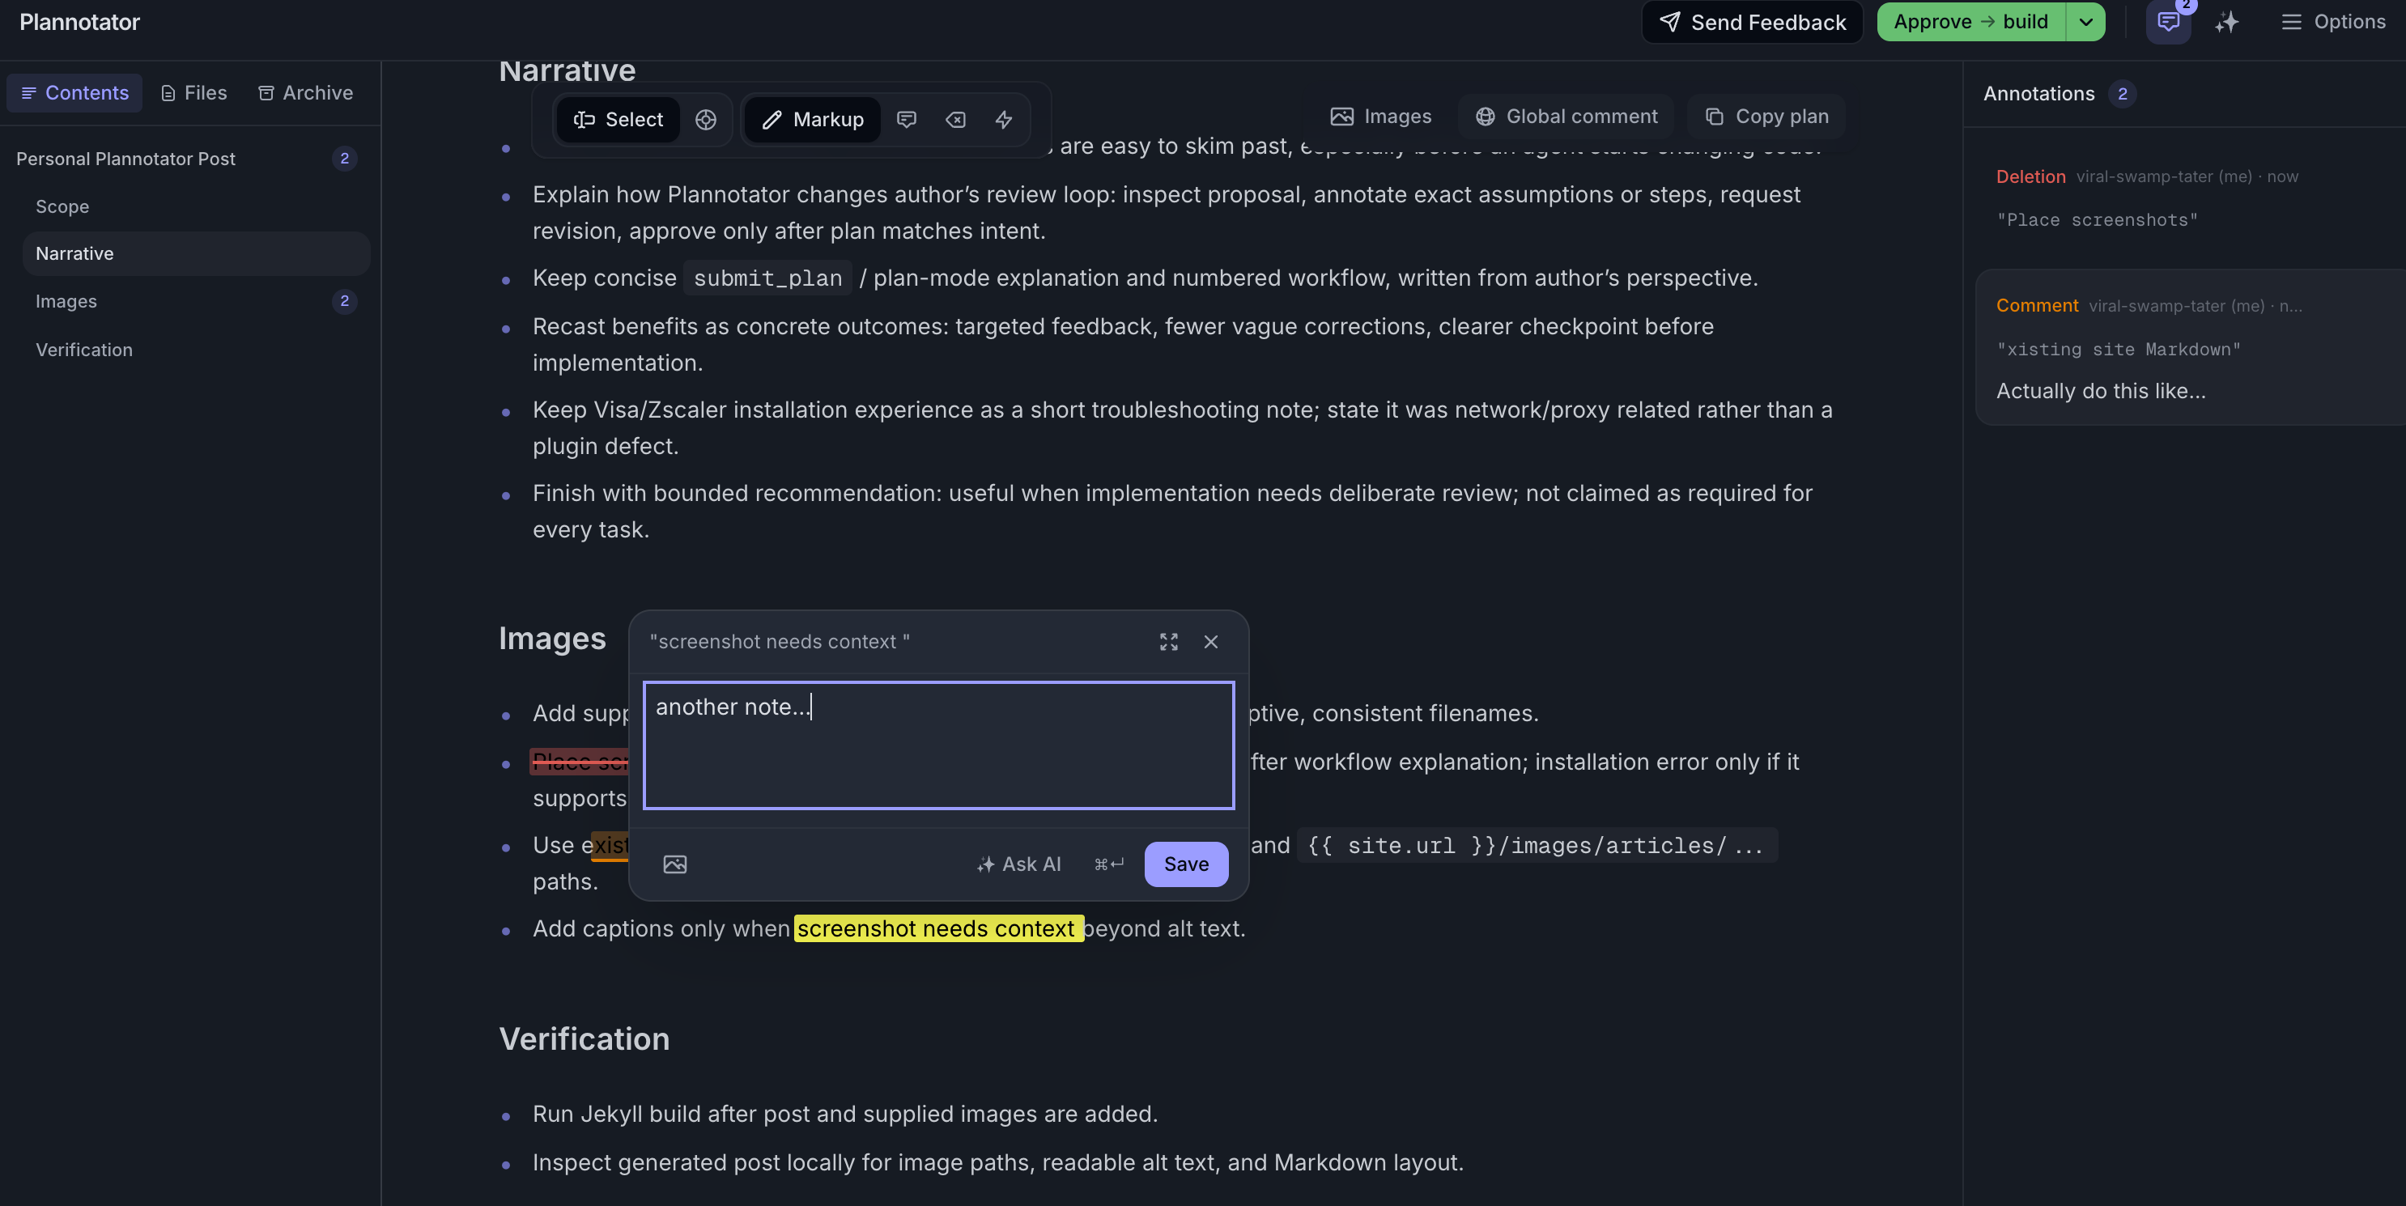Save the comment
Image resolution: width=2406 pixels, height=1206 pixels.
click(x=1186, y=865)
